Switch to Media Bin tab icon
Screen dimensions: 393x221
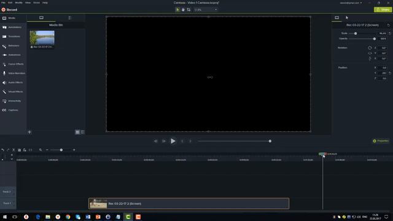41,18
